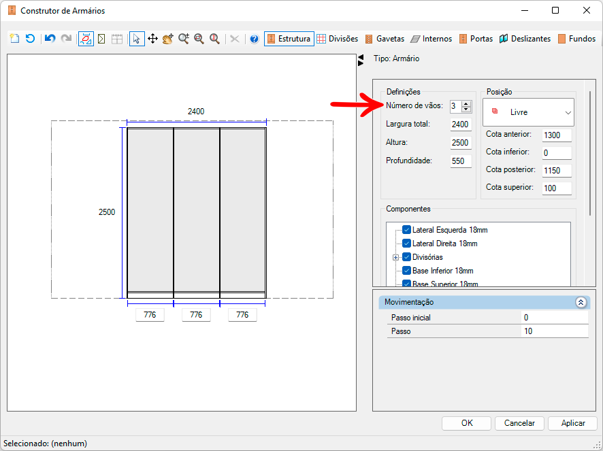Click the reset zoom 1:1 magnifier icon
Image resolution: width=603 pixels, height=451 pixels.
pos(214,39)
